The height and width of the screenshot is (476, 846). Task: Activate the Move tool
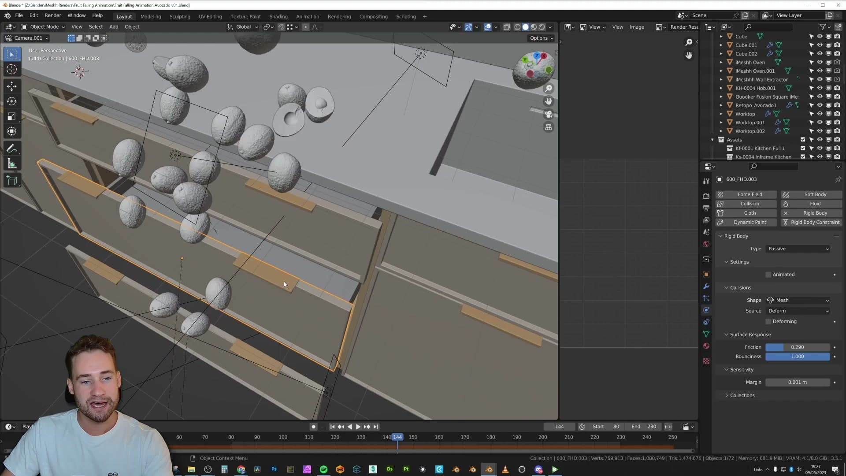(x=12, y=86)
